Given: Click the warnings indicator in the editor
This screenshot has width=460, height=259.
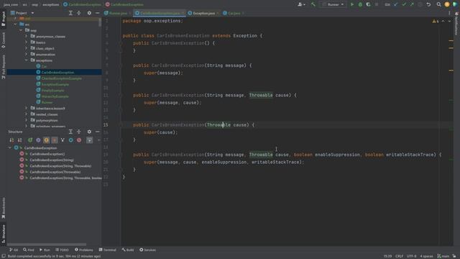Looking at the screenshot, I should point(436,21).
